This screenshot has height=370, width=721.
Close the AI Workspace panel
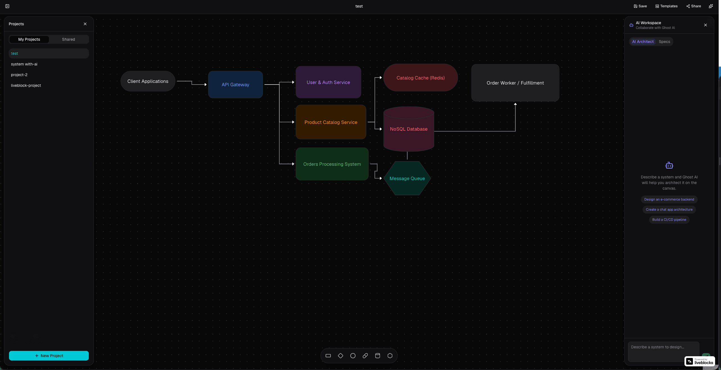(x=705, y=25)
